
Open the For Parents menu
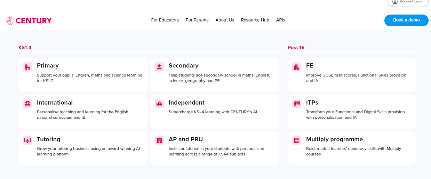point(197,20)
